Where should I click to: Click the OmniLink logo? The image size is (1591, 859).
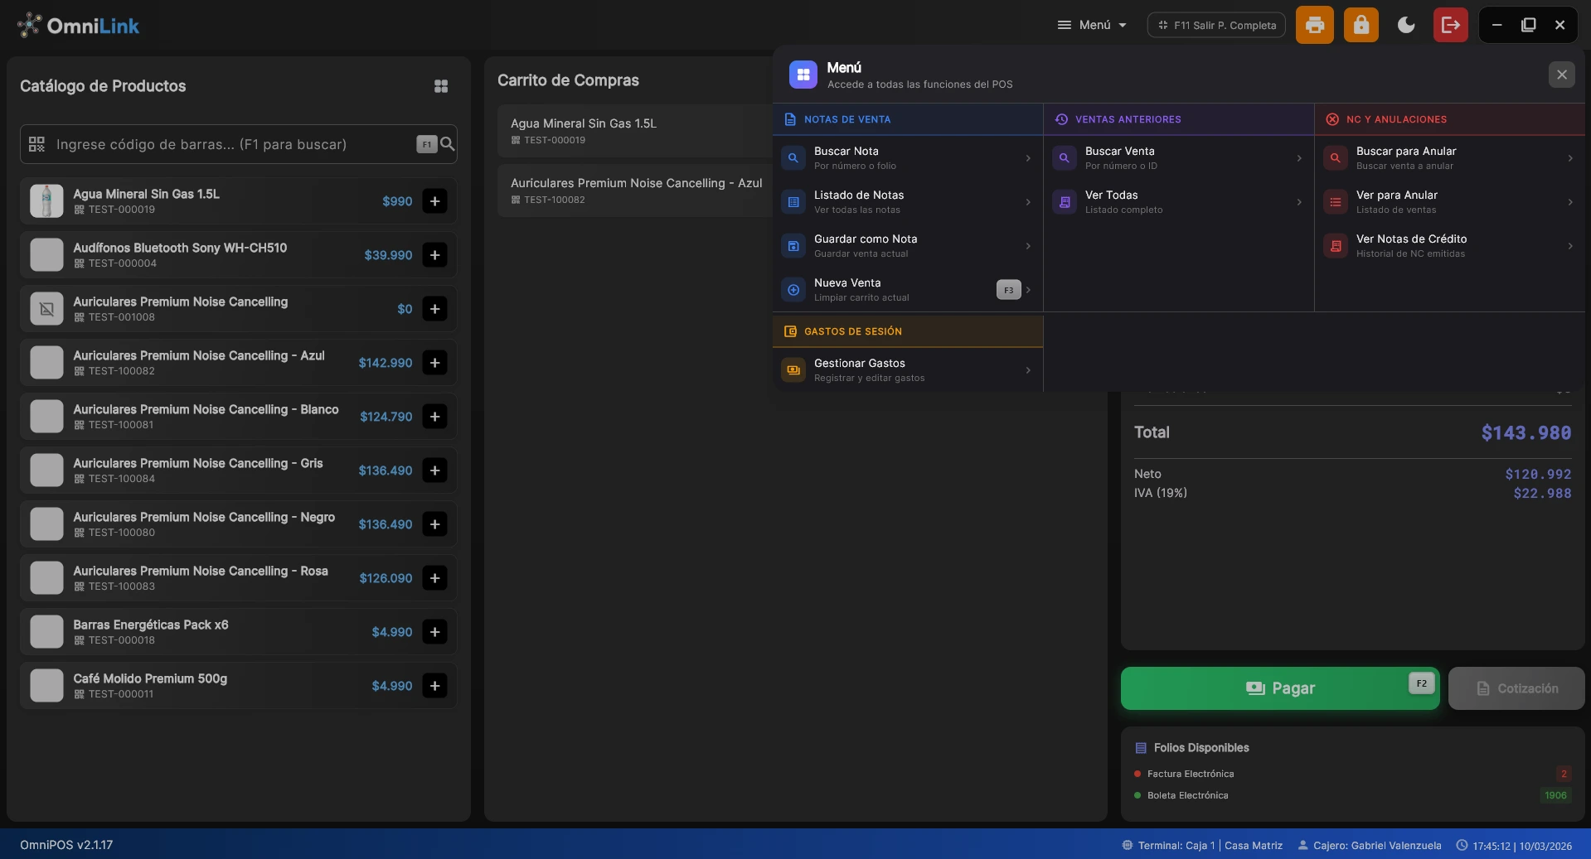(x=78, y=26)
